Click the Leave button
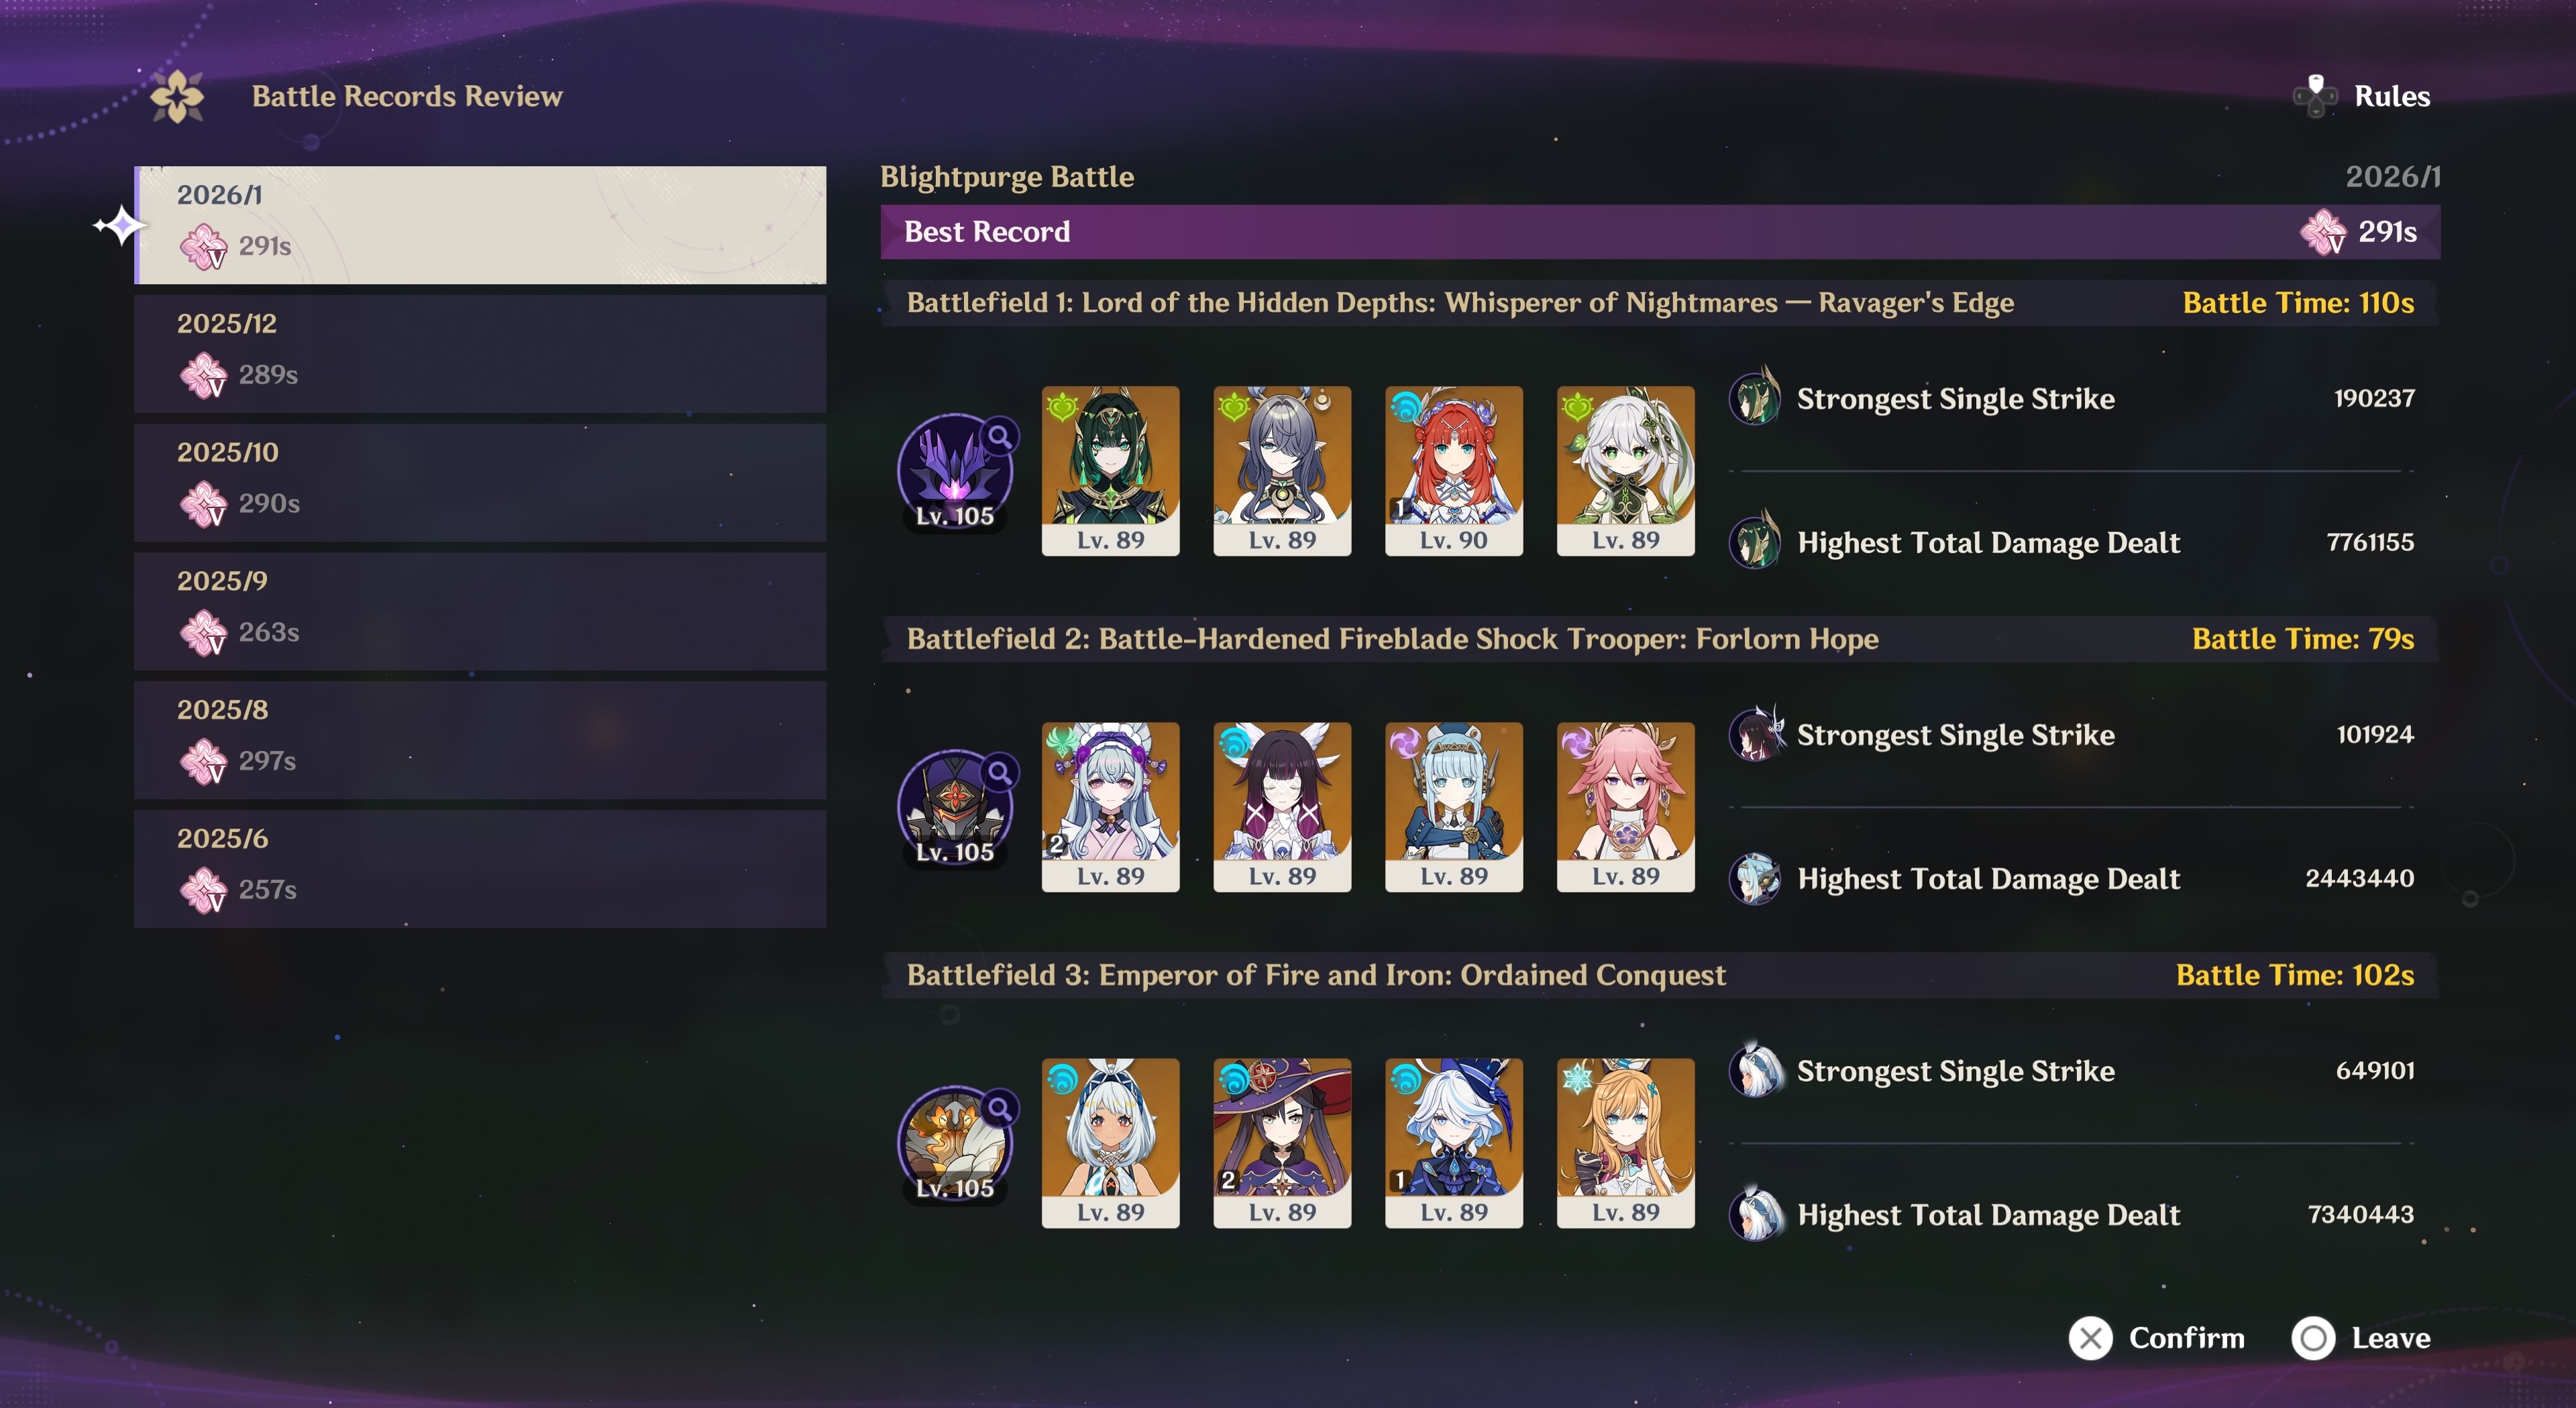The image size is (2576, 1408). [2361, 1338]
